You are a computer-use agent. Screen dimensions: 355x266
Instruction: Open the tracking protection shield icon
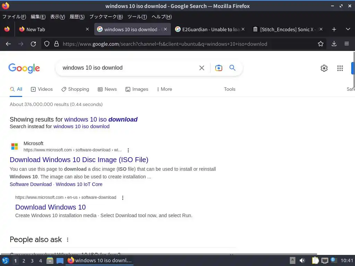point(47,44)
